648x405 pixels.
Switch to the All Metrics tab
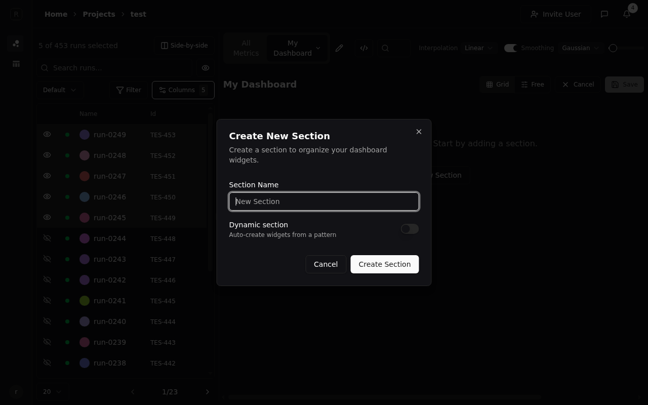246,48
